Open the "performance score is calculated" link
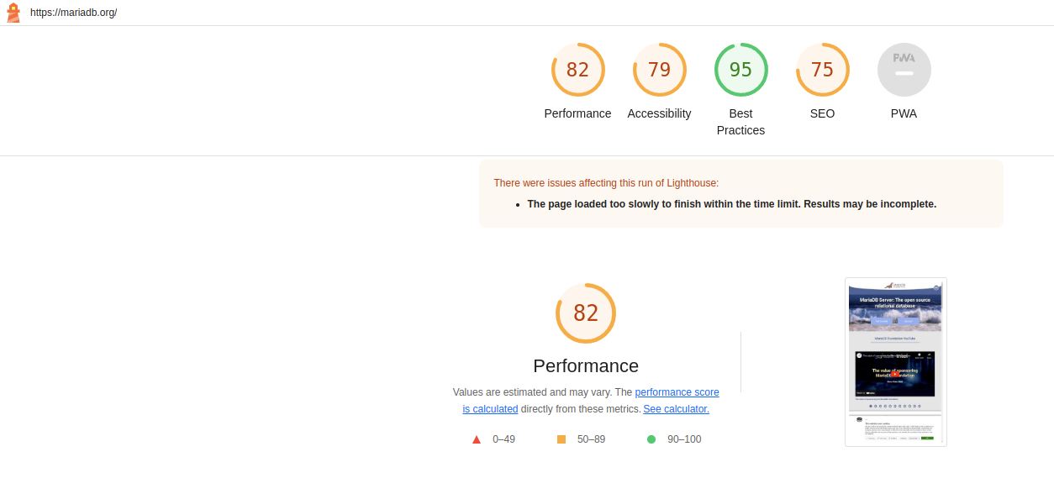 pos(677,392)
